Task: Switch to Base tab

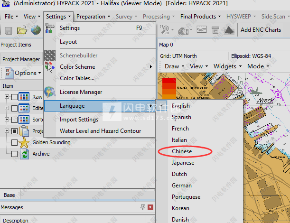Action: click(9, 195)
